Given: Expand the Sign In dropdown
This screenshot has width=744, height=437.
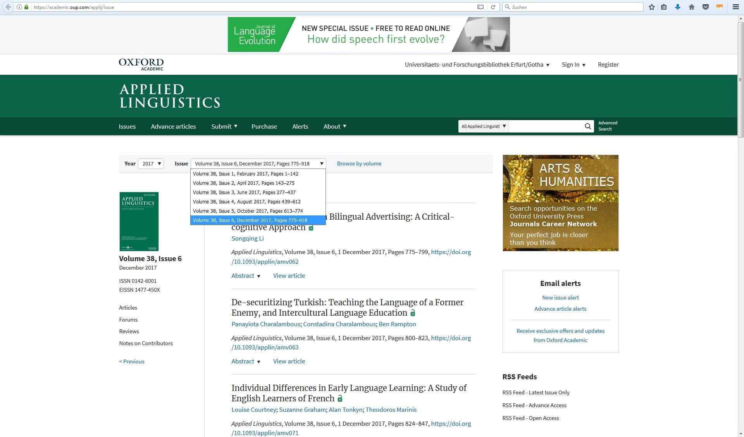Looking at the screenshot, I should tap(573, 65).
